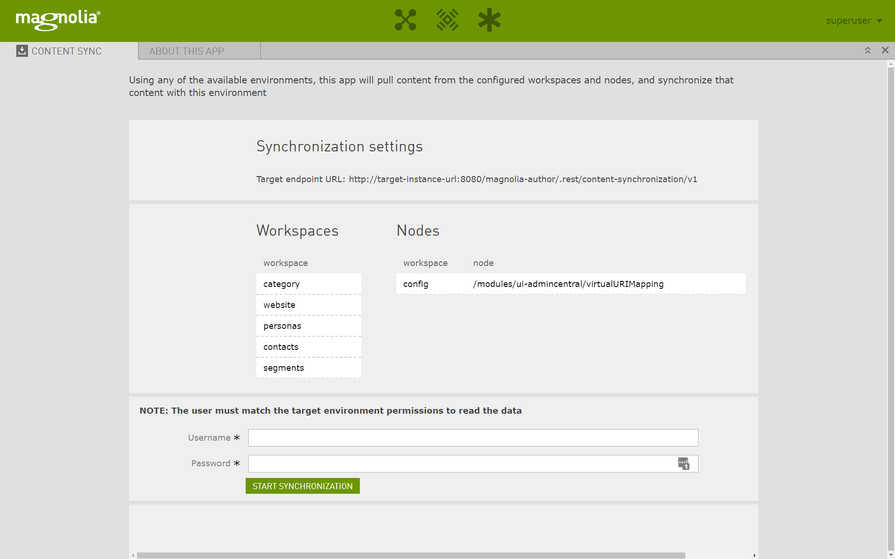Screen dimensions: 895x559
Task: Select the config virtualURIMapping node row
Action: tap(571, 284)
